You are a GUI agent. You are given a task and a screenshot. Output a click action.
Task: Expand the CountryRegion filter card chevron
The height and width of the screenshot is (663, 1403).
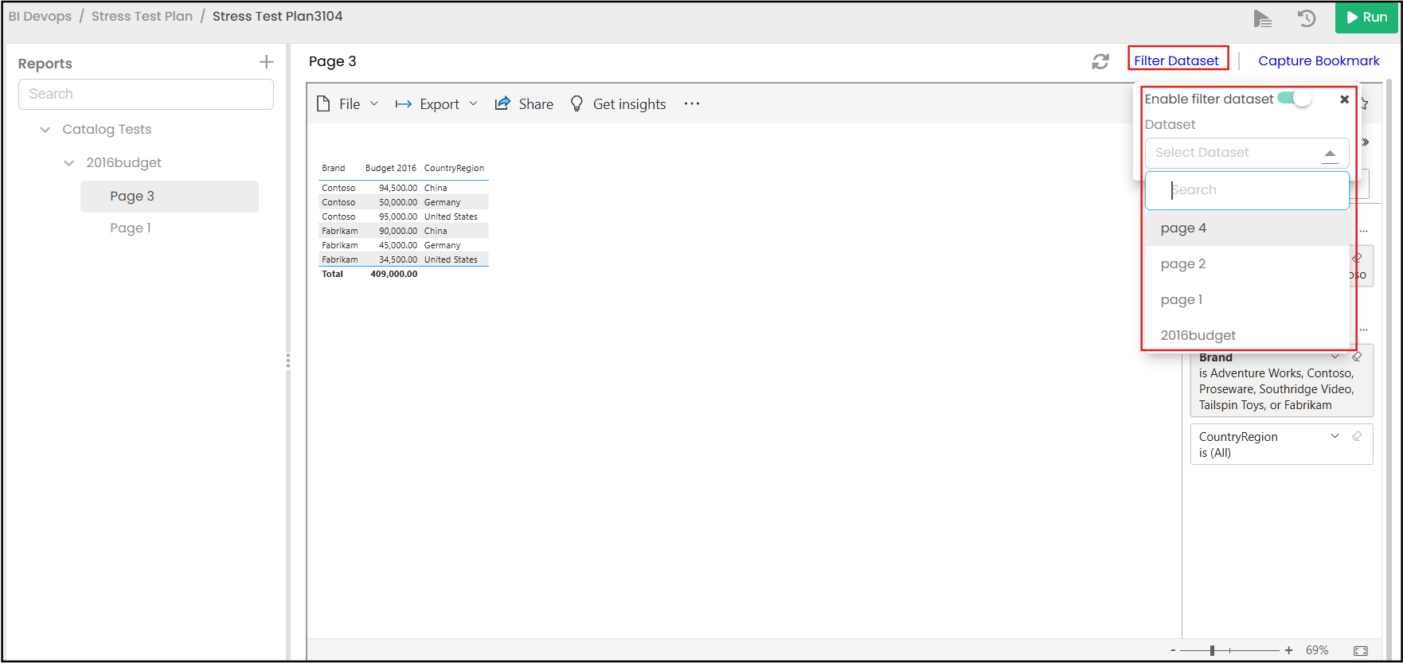point(1335,436)
